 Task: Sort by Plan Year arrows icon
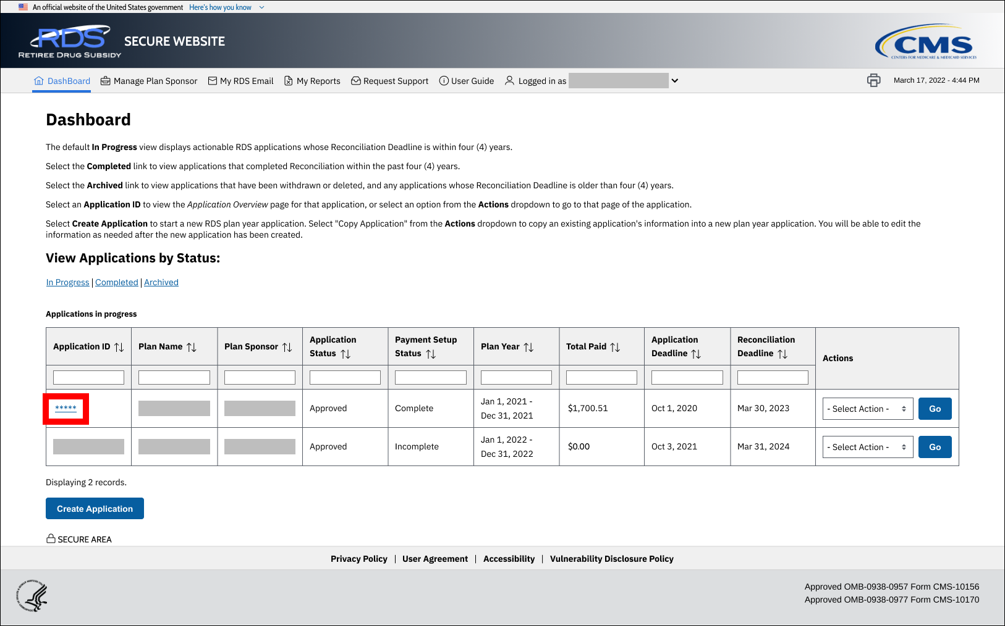click(528, 347)
